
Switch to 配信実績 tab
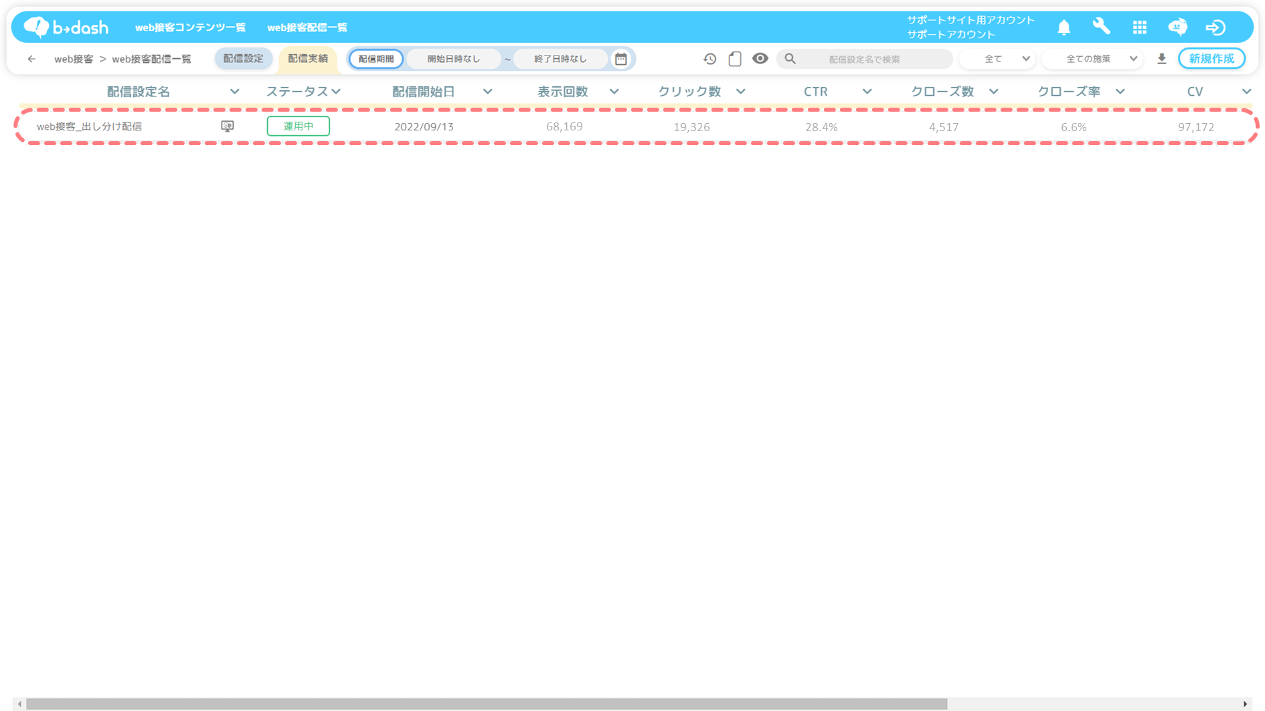308,59
